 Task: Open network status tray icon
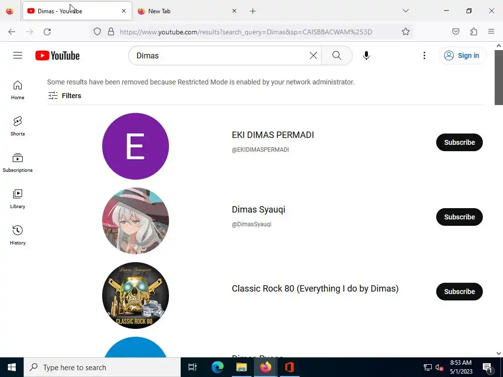[x=428, y=368]
